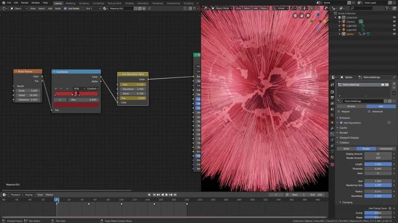
Task: Open the ColorRamp Constant interpolation dropdown
Action: (93, 89)
